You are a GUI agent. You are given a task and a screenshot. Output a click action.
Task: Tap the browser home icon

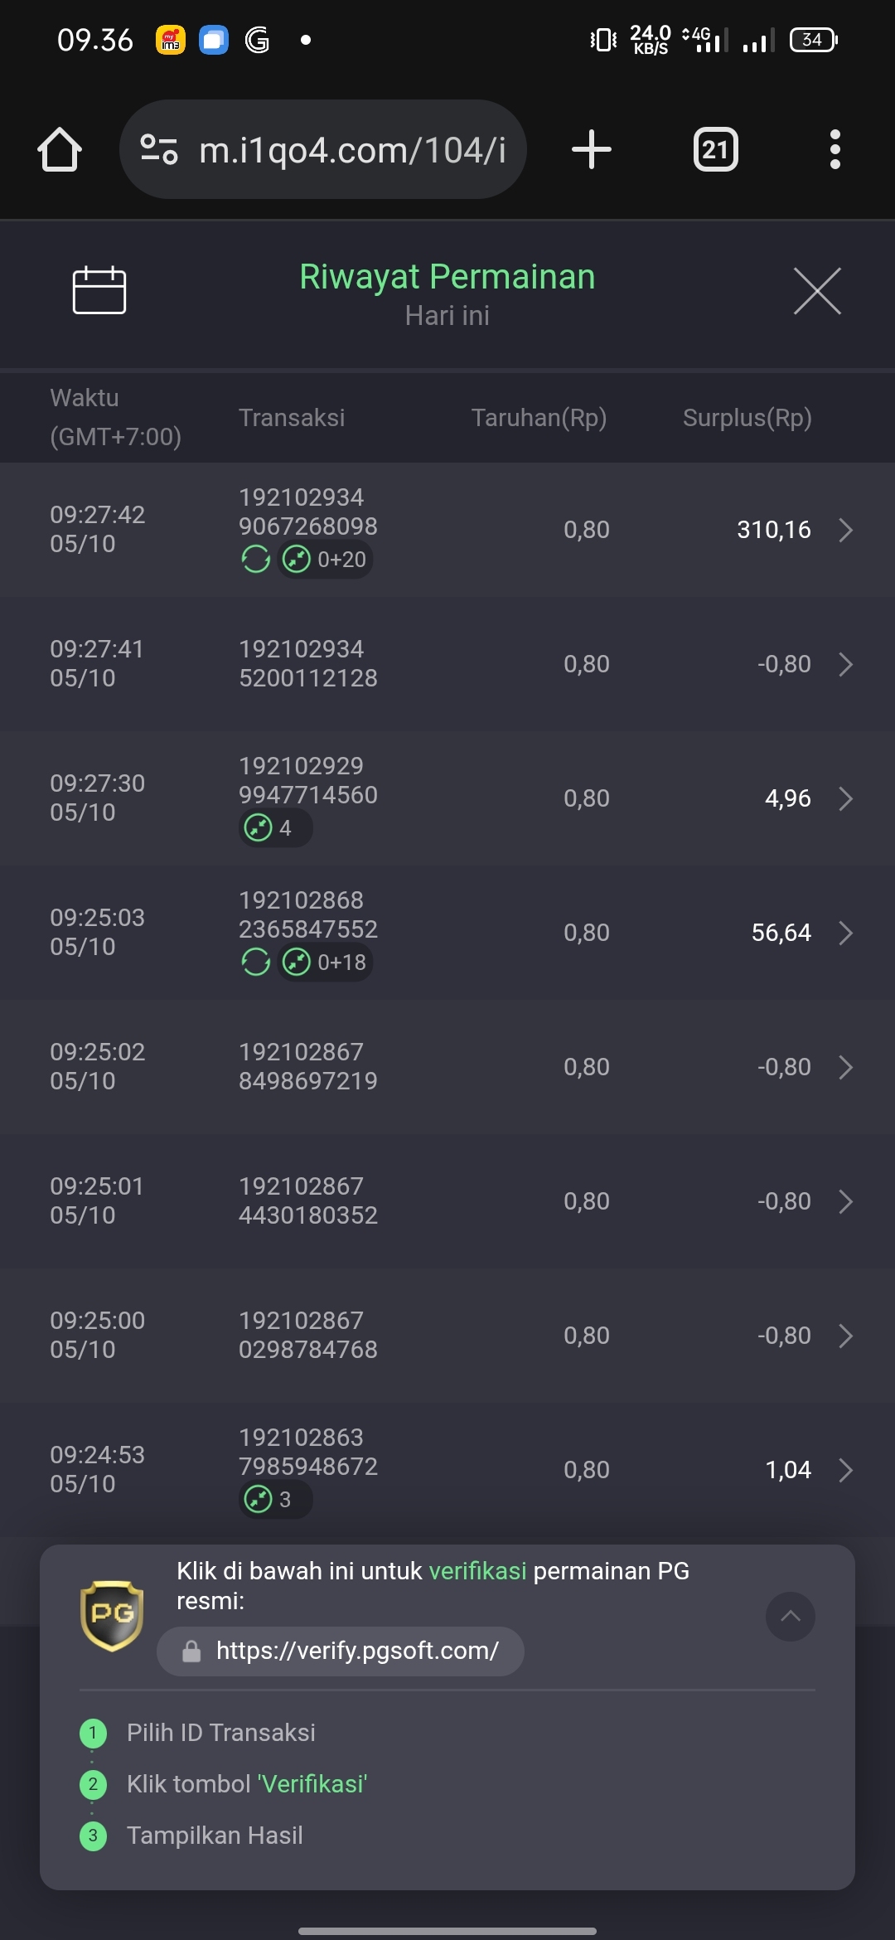60,150
